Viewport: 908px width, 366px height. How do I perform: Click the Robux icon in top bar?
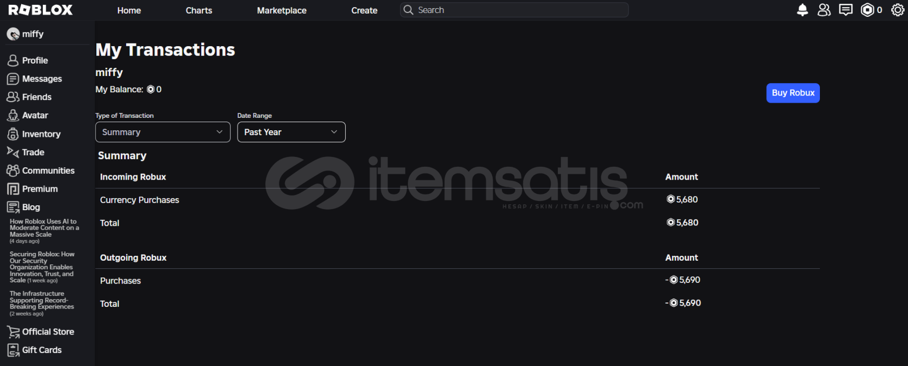coord(868,10)
